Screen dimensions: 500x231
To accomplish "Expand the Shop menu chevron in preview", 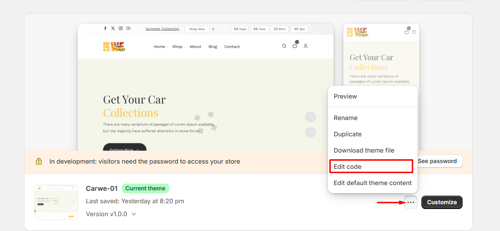I will point(184,47).
